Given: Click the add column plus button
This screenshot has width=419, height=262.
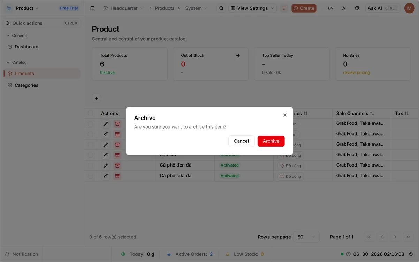Looking at the screenshot, I should pos(97,98).
